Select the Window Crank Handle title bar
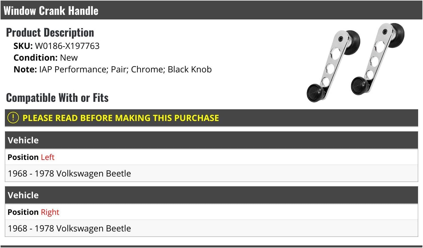The image size is (423, 248). pos(212,10)
